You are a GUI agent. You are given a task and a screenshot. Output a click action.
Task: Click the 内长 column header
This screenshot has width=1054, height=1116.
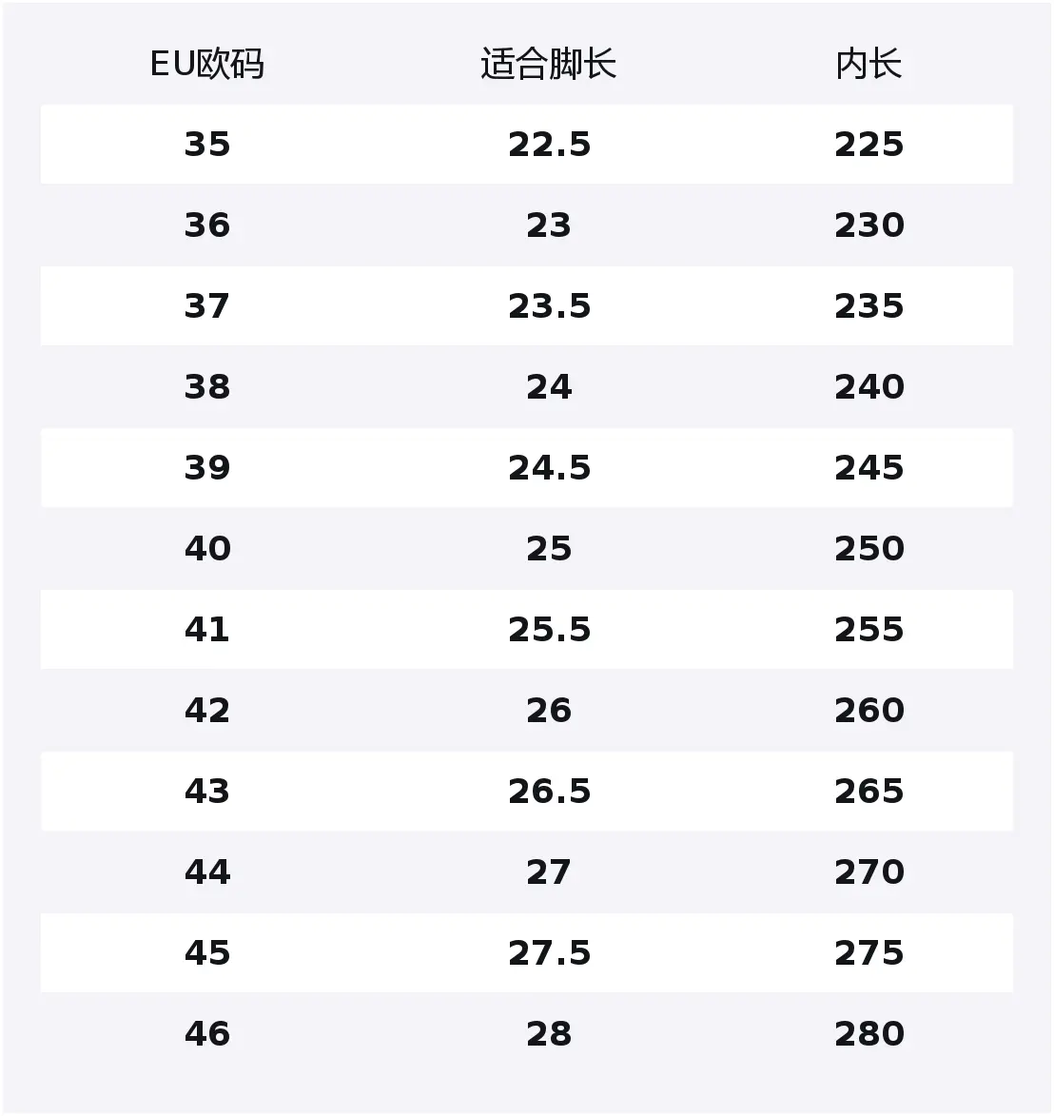pyautogui.click(x=869, y=64)
